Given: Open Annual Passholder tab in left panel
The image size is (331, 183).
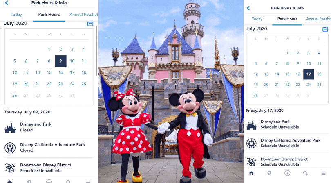Looking at the screenshot, I should [x=84, y=15].
